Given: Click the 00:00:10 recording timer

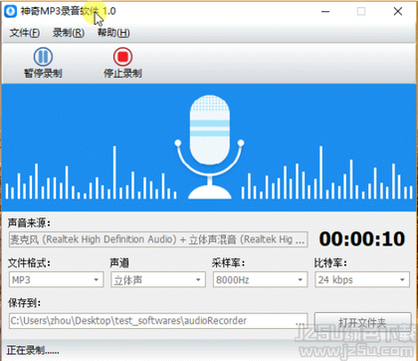Looking at the screenshot, I should [362, 238].
